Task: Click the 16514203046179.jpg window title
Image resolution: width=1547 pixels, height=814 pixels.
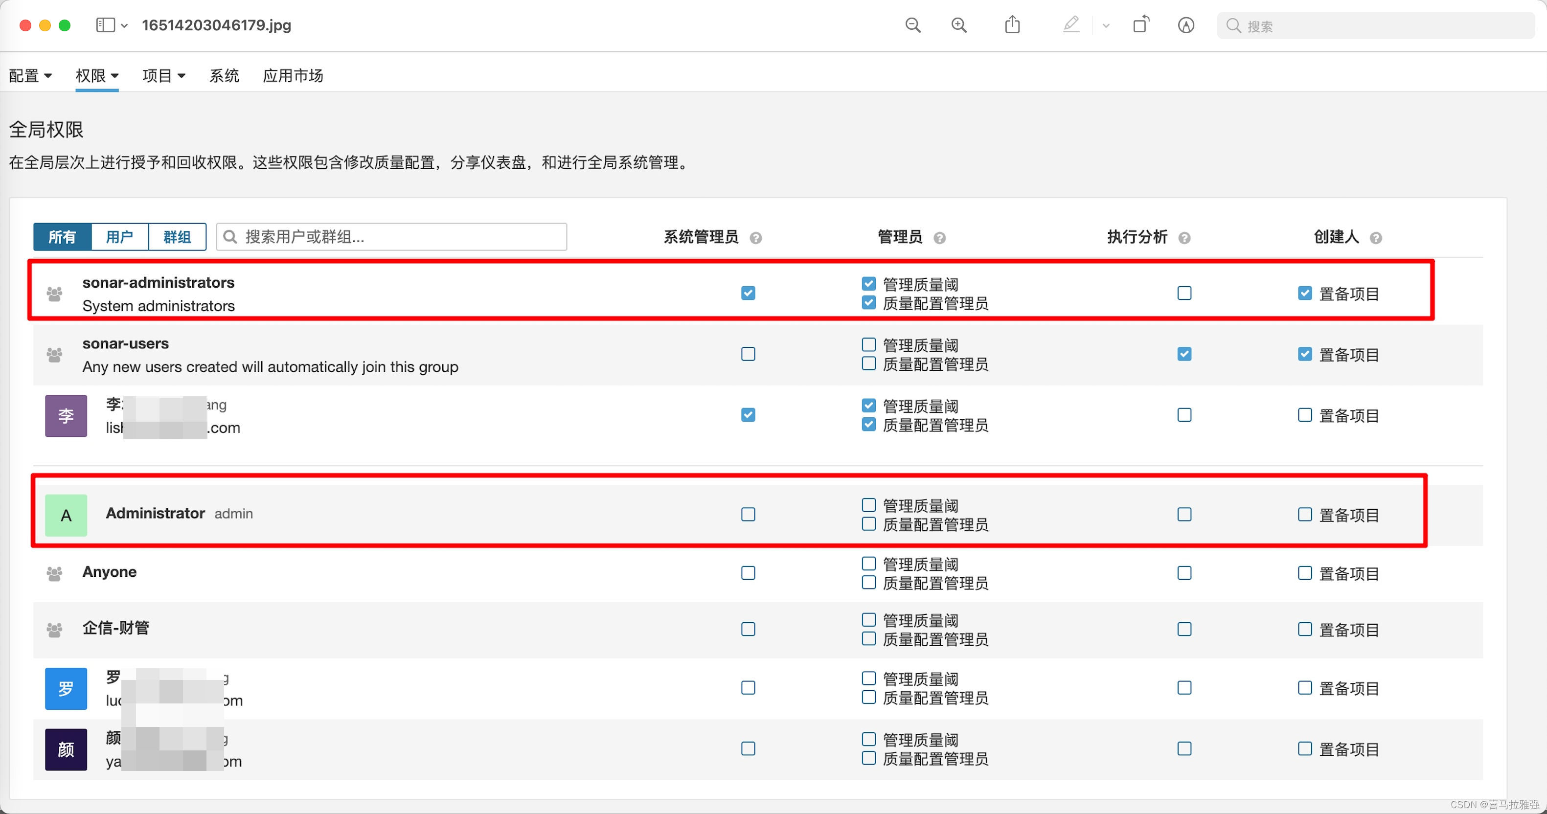Action: tap(216, 25)
